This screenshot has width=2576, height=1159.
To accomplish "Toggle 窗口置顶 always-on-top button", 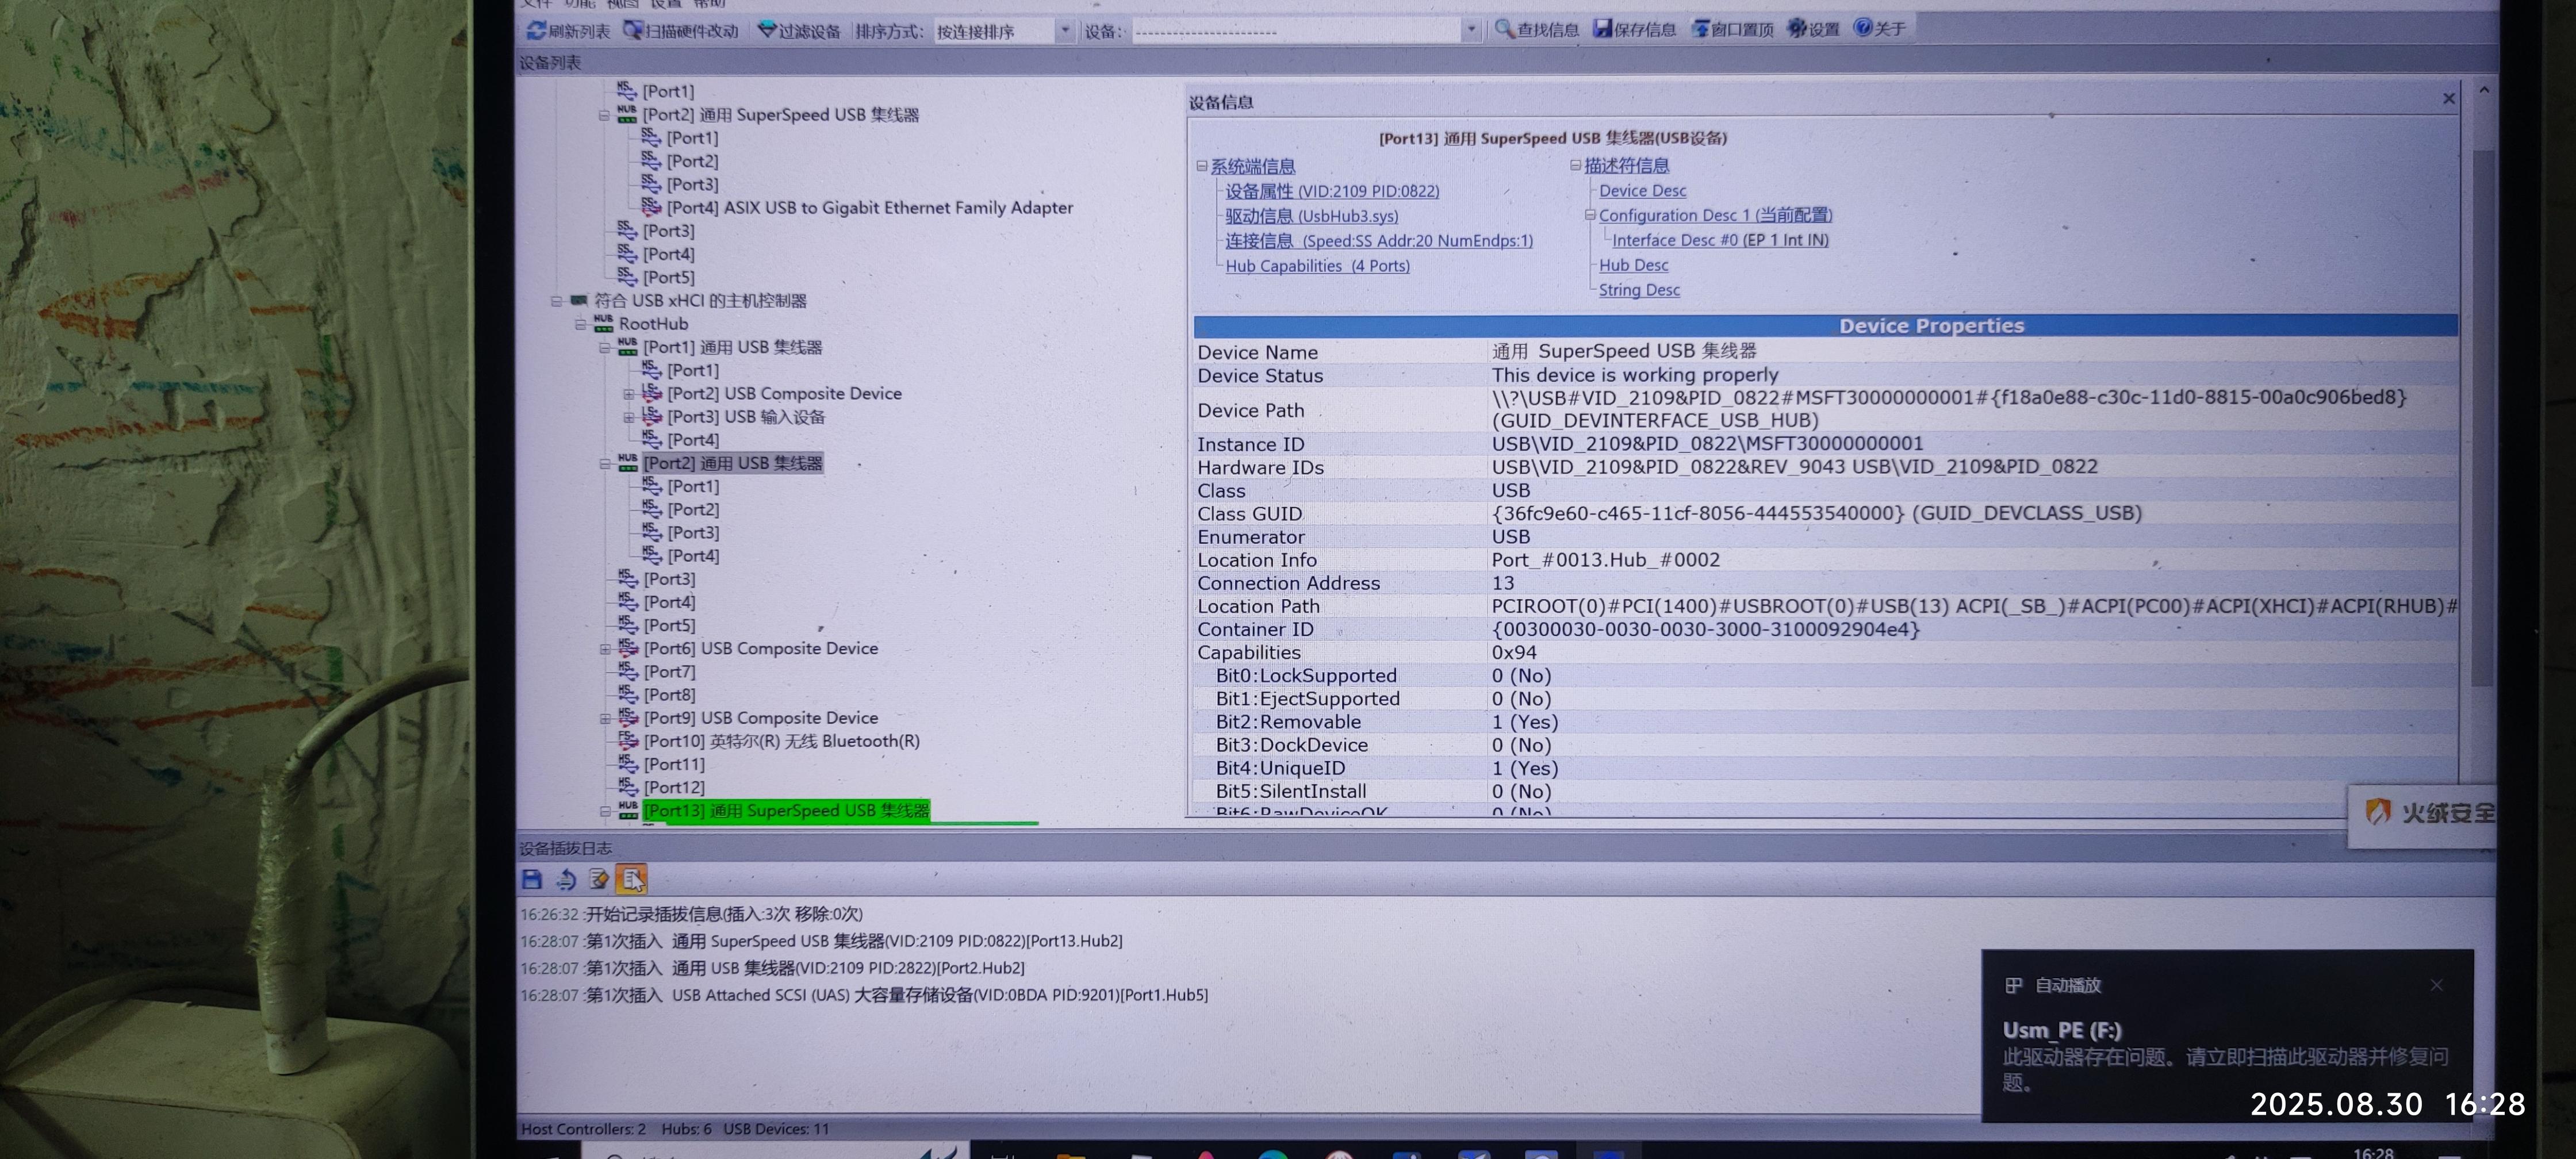I will pyautogui.click(x=1701, y=29).
